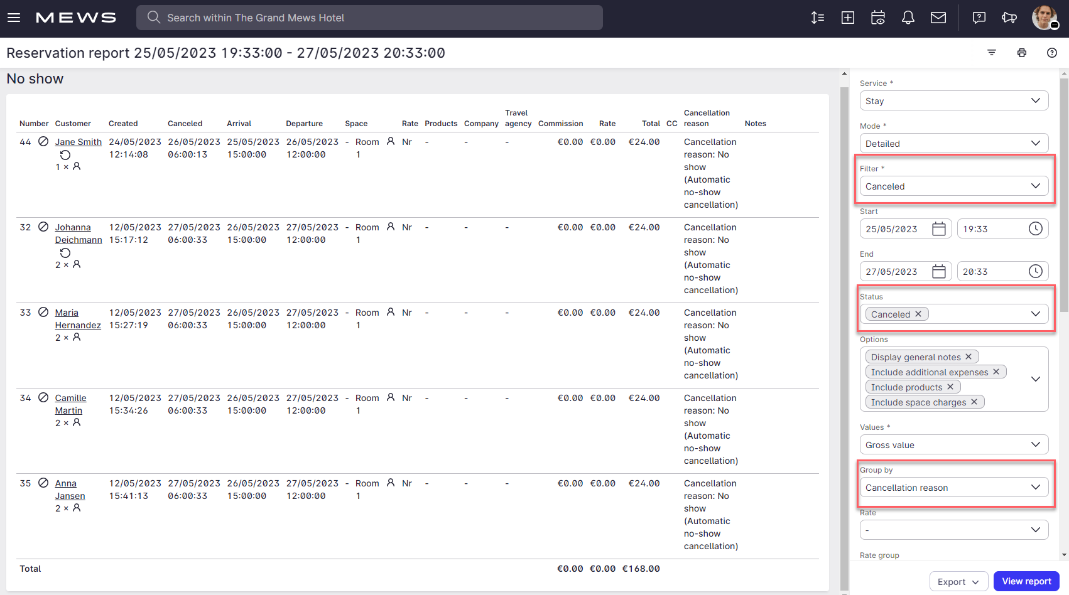This screenshot has width=1069, height=595.
Task: Expand the Options dropdown chevron
Action: [1036, 379]
